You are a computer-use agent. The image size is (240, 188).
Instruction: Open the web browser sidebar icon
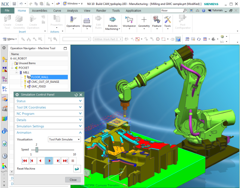[x=4, y=144]
